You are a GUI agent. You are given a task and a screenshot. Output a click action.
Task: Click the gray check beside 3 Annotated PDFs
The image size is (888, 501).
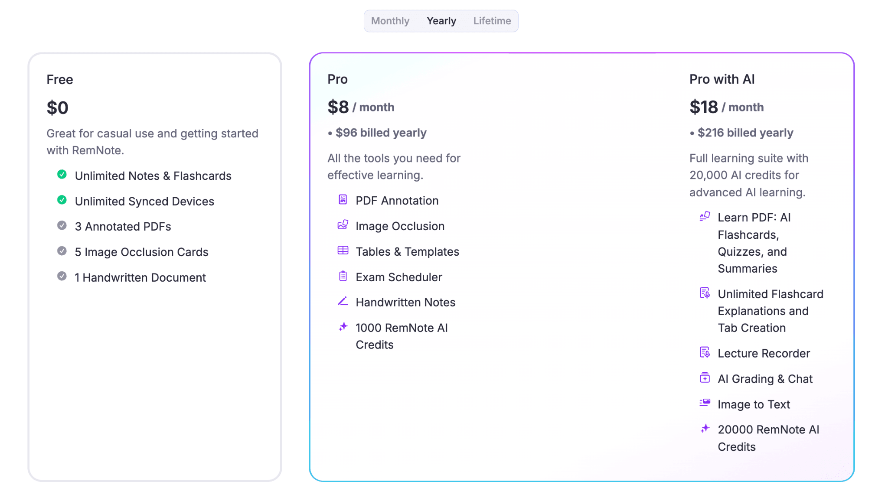point(62,225)
